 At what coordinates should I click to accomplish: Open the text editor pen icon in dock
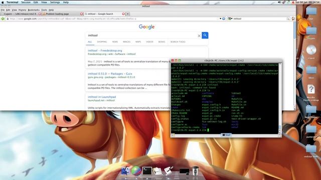pos(169,171)
